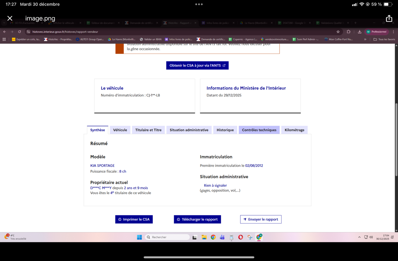Image resolution: width=398 pixels, height=261 pixels.
Task: Open File Explorer from the taskbar
Action: click(204, 237)
